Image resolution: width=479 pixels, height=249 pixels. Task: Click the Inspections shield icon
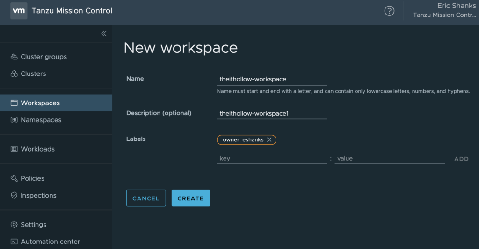click(14, 196)
